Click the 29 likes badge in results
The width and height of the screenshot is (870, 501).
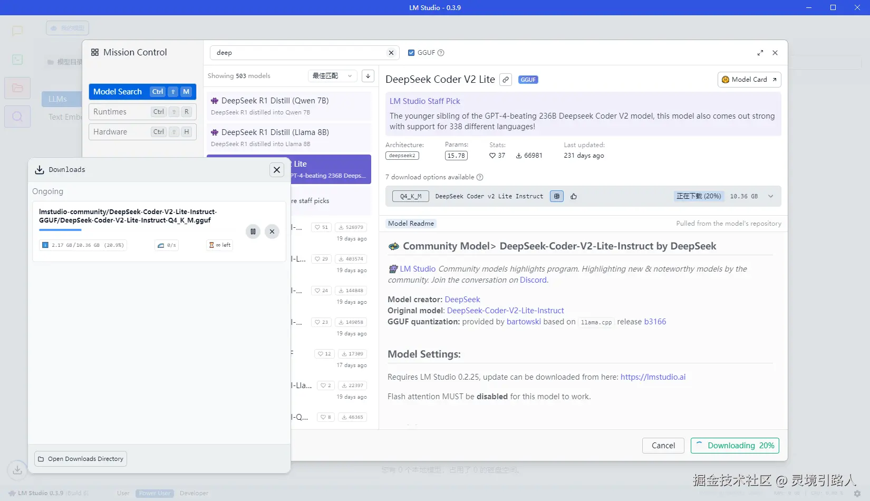click(x=321, y=259)
